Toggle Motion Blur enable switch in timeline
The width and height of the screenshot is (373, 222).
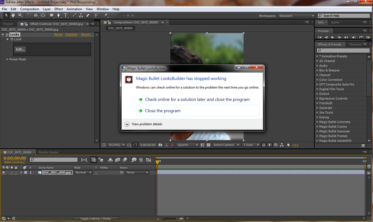(125, 160)
